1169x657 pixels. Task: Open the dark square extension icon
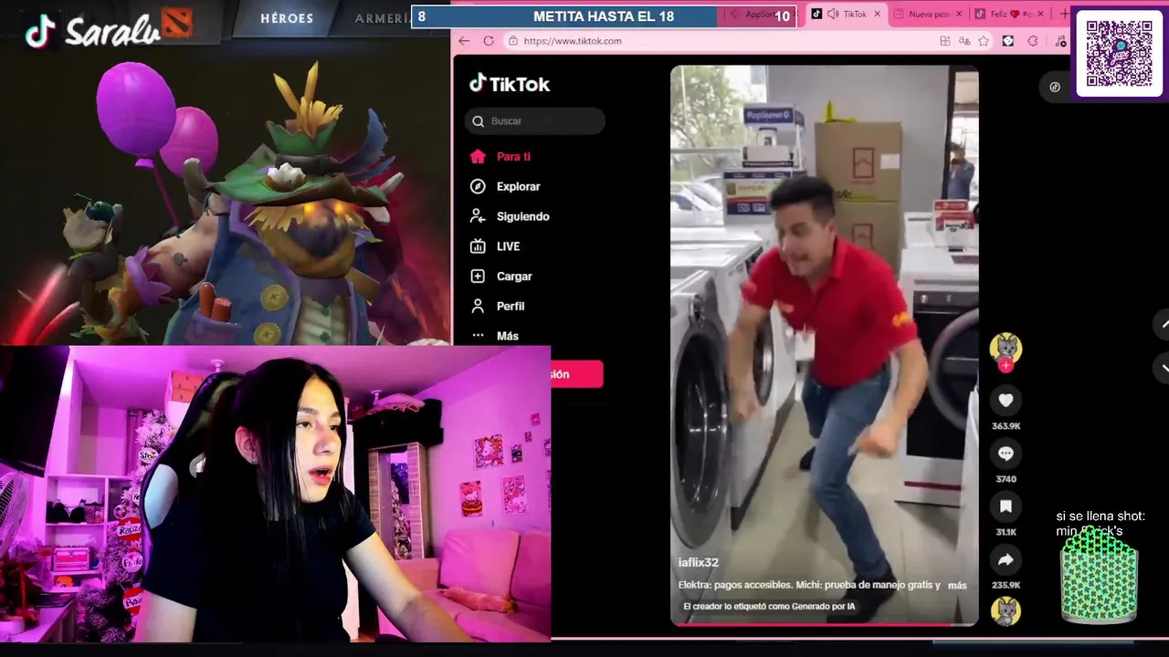tap(1008, 41)
